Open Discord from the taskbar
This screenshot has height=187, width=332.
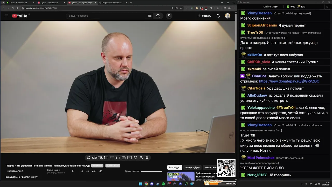pyautogui.click(x=152, y=184)
